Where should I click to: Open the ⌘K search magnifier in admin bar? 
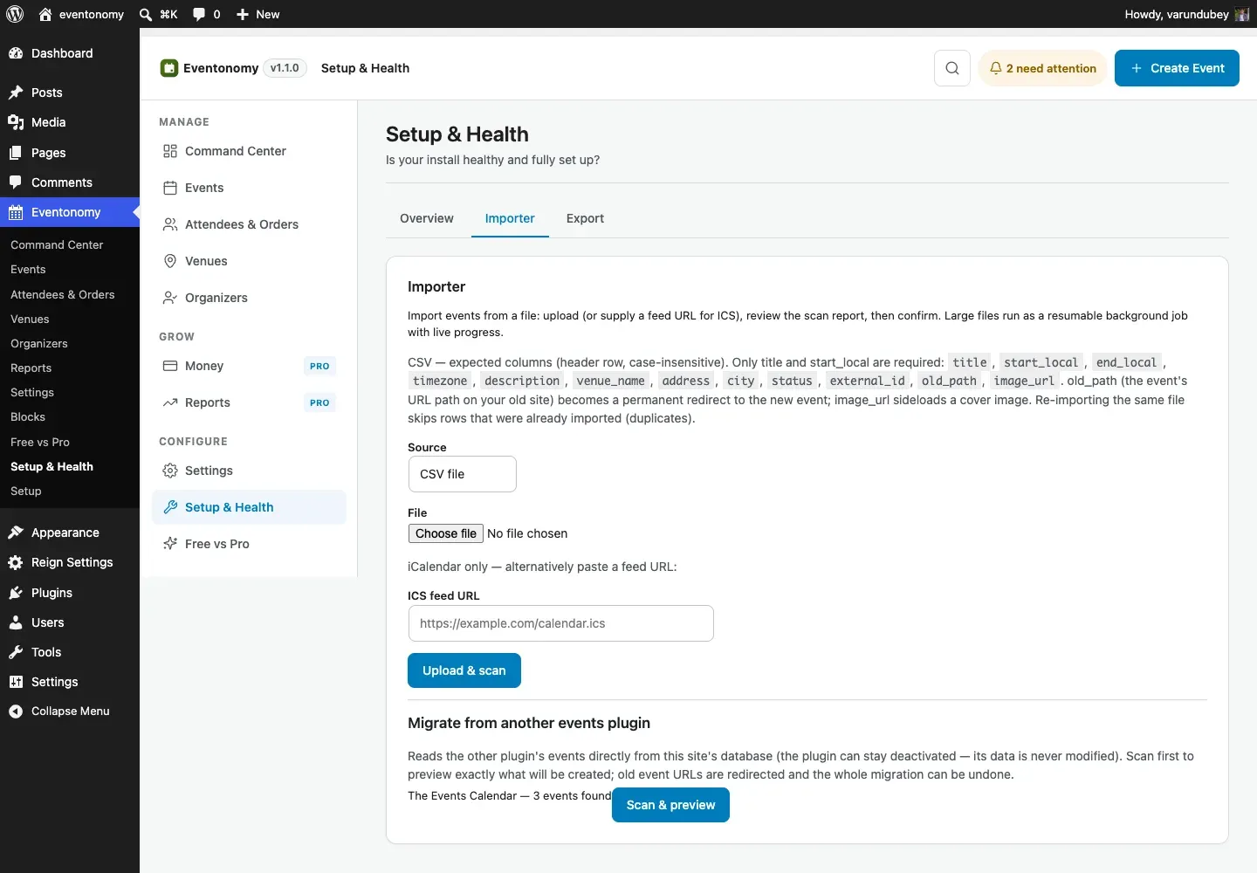coord(146,14)
